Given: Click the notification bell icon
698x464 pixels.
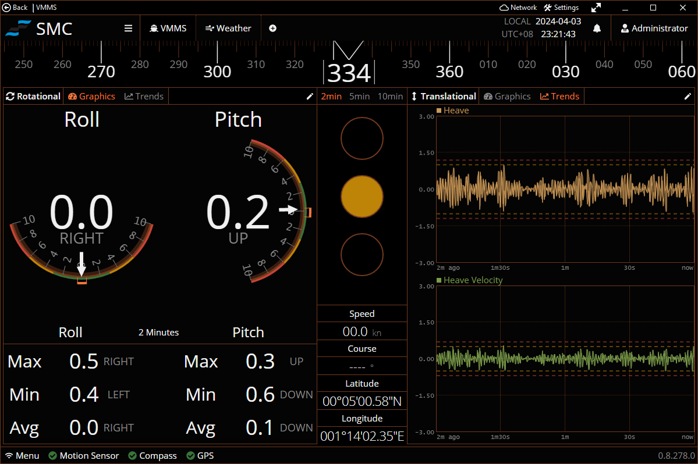Looking at the screenshot, I should coord(597,27).
